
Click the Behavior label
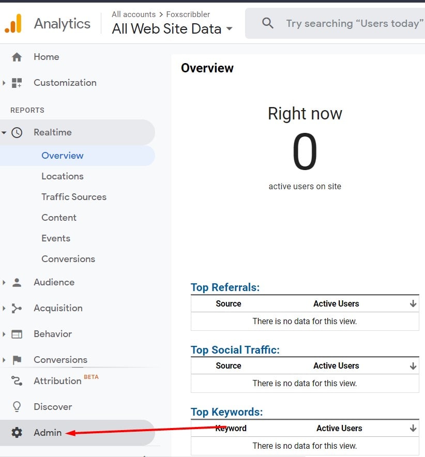53,334
